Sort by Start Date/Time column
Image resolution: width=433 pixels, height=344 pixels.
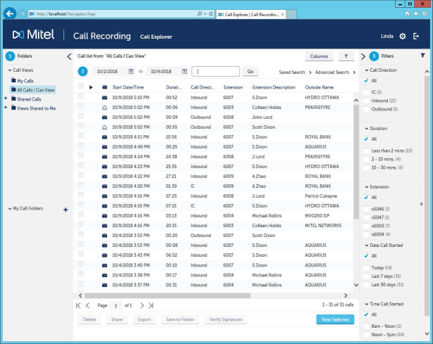(x=128, y=87)
